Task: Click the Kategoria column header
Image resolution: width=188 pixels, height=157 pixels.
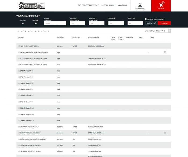Action: 60,37
